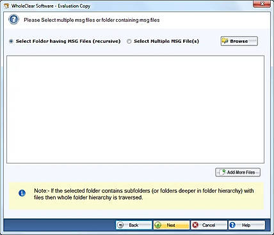
Task: Click inside the empty file list area
Action: [135, 109]
